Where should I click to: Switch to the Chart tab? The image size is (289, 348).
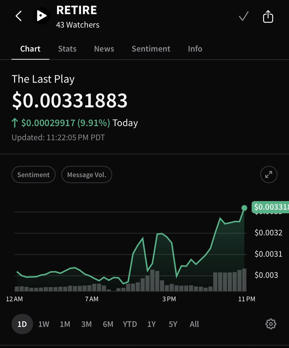tap(30, 49)
